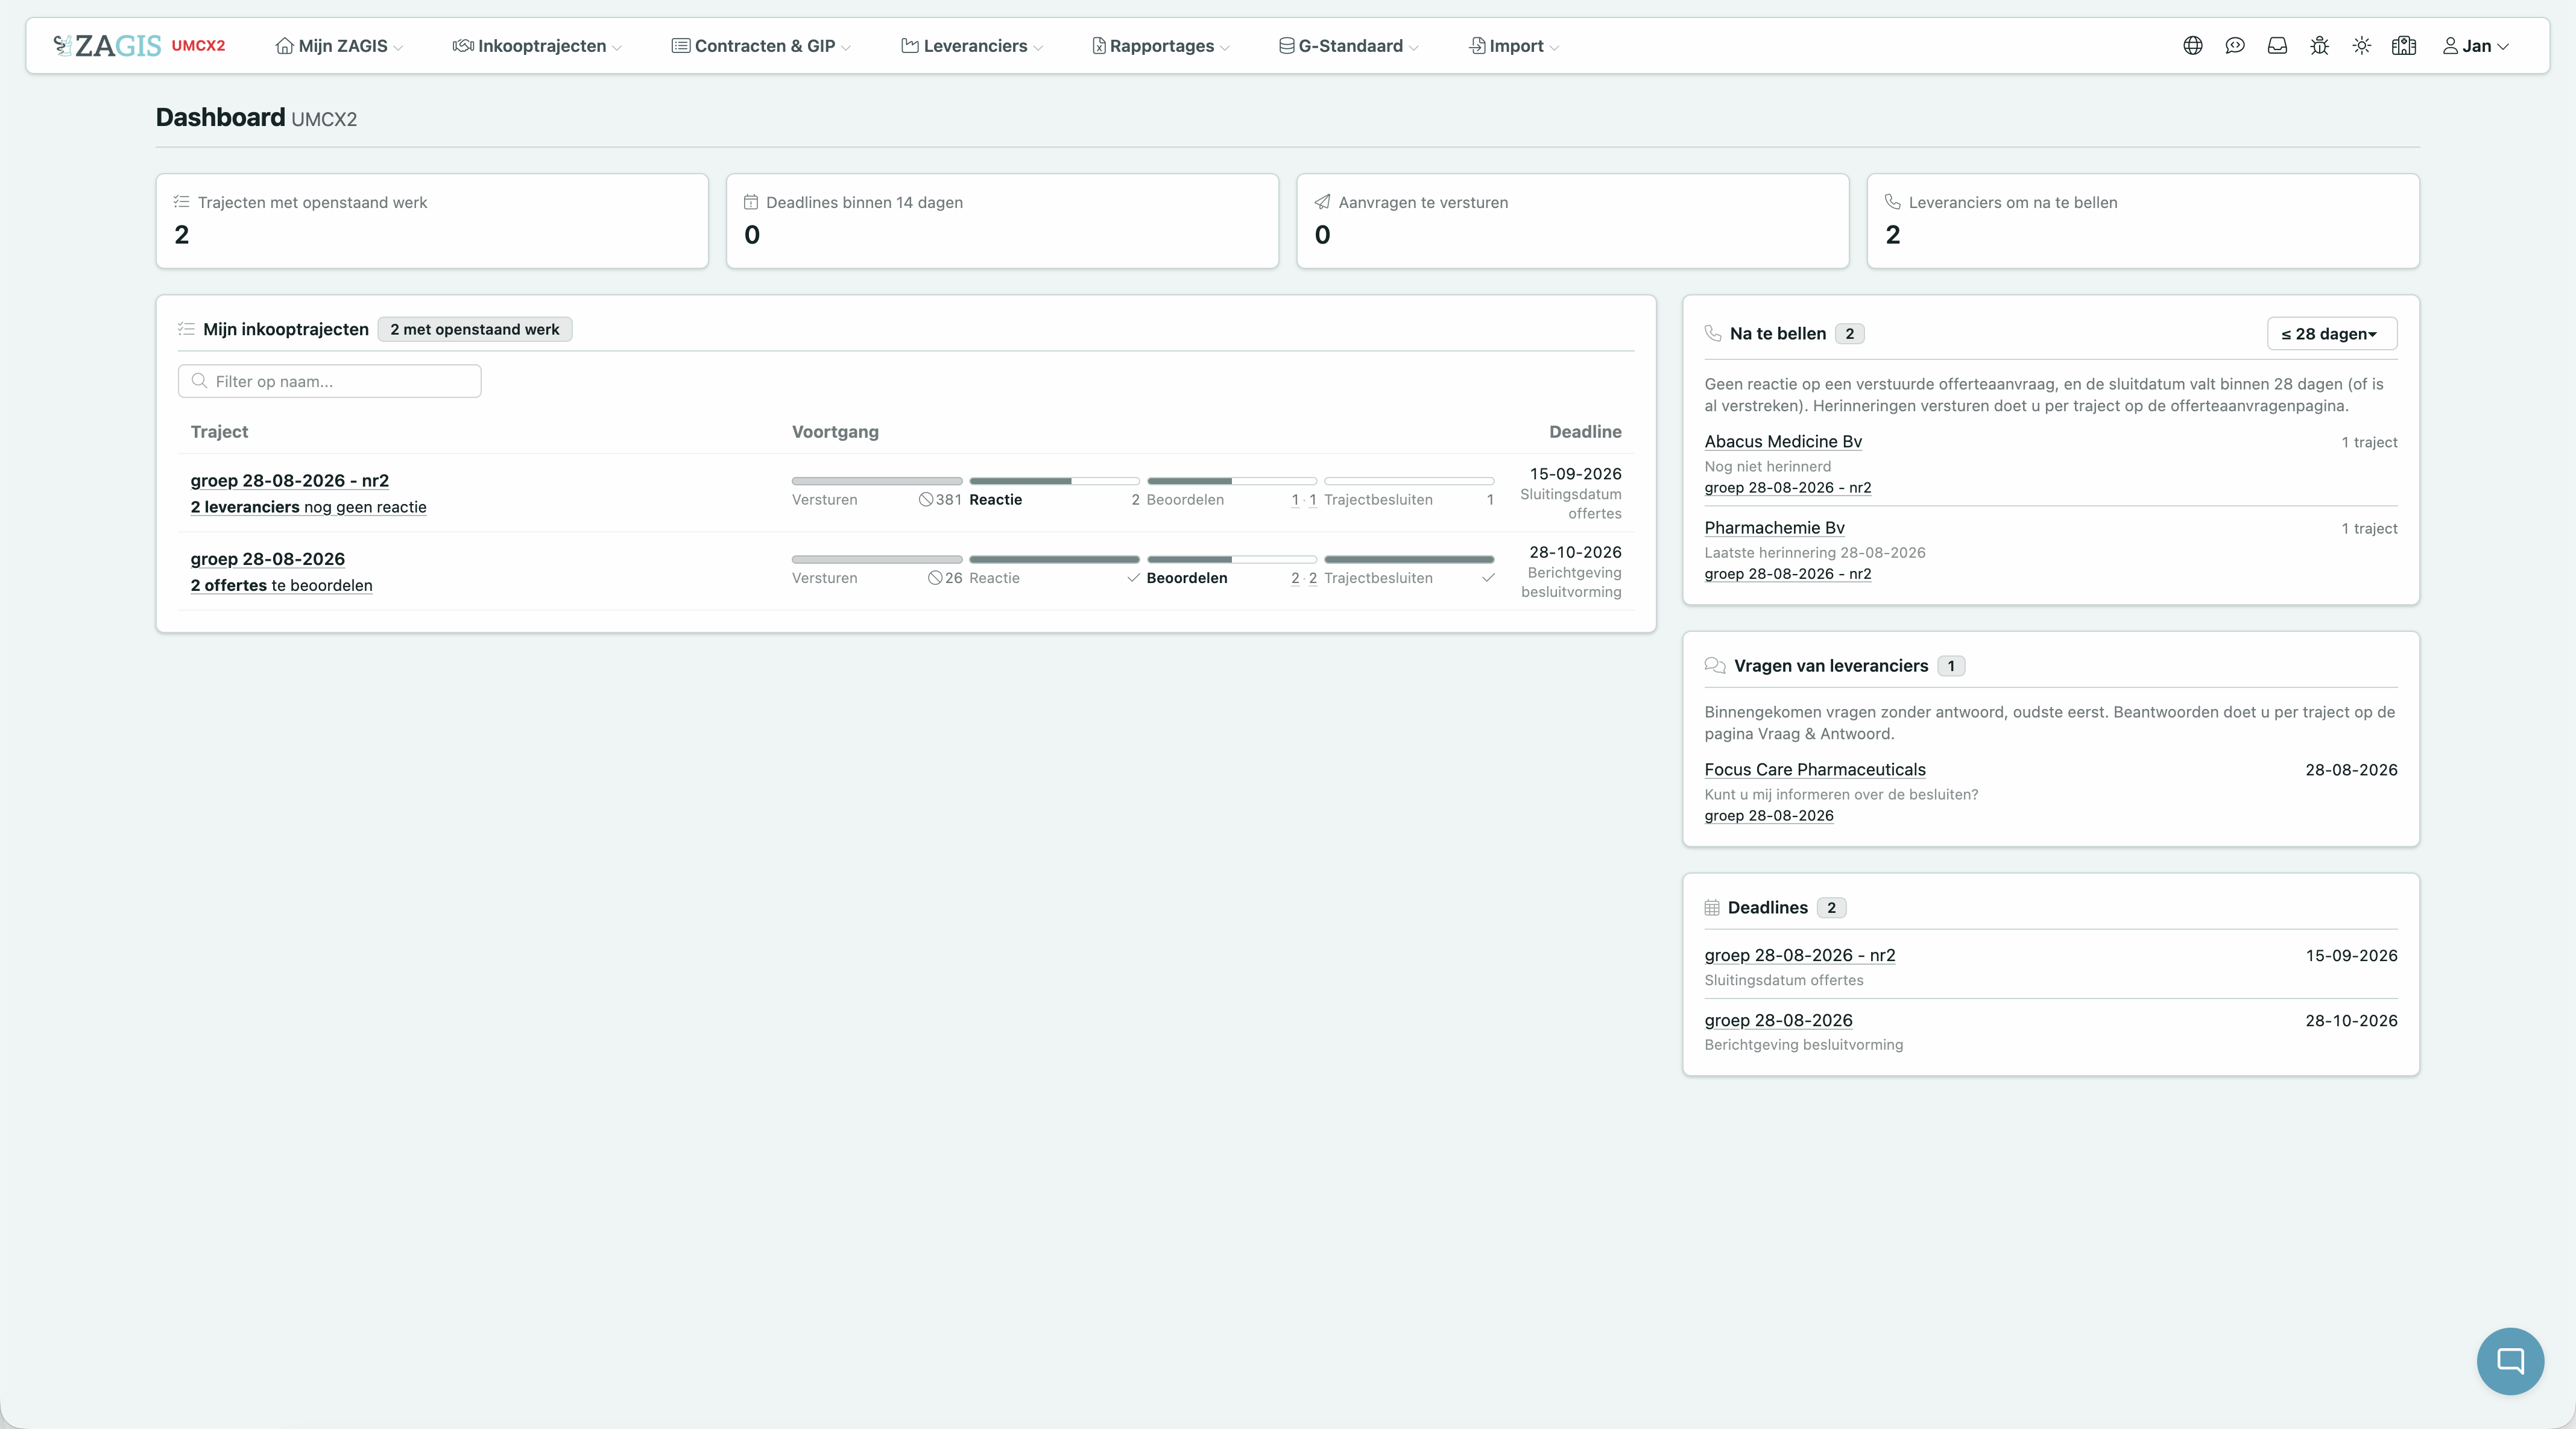Open the chat messages icon in navbar
The image size is (2576, 1429).
click(2235, 46)
